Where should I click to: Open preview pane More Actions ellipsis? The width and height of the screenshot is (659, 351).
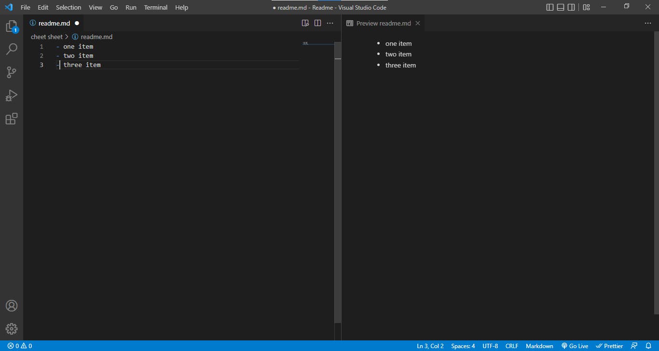648,23
